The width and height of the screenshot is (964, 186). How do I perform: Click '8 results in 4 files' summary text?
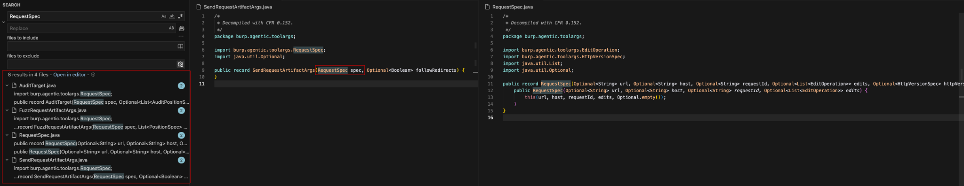pos(28,75)
